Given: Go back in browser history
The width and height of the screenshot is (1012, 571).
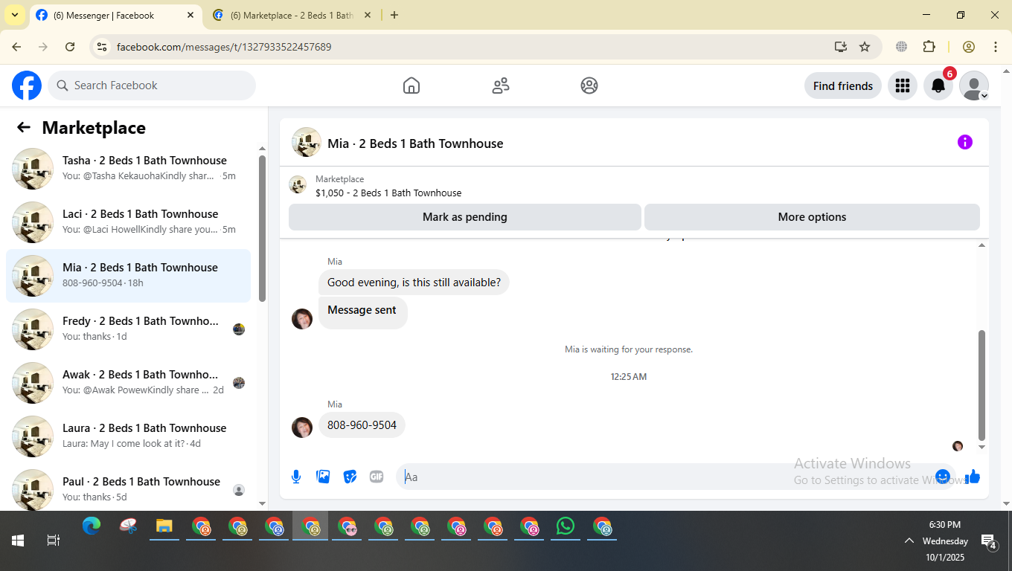Looking at the screenshot, I should pyautogui.click(x=16, y=47).
